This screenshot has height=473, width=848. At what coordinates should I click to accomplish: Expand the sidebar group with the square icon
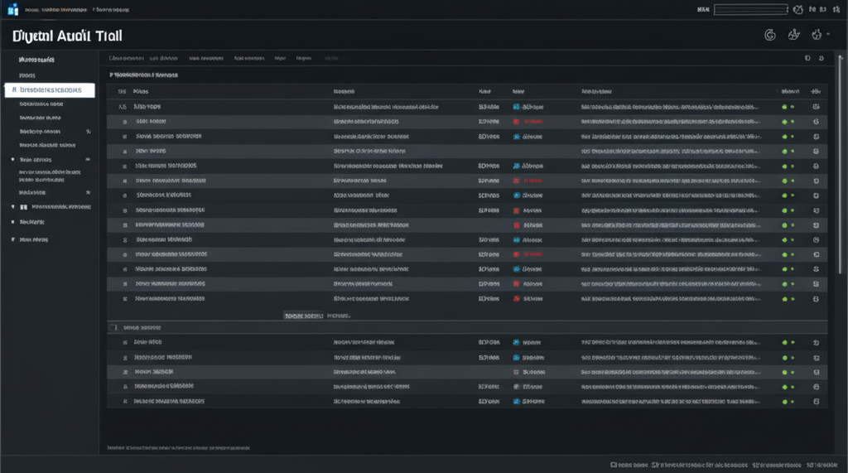pos(23,207)
